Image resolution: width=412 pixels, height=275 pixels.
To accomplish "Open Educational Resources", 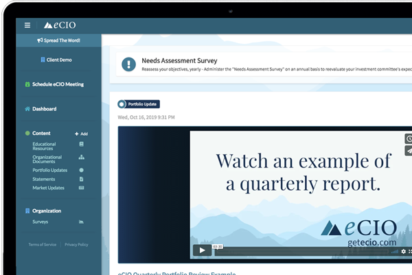I will pyautogui.click(x=44, y=146).
